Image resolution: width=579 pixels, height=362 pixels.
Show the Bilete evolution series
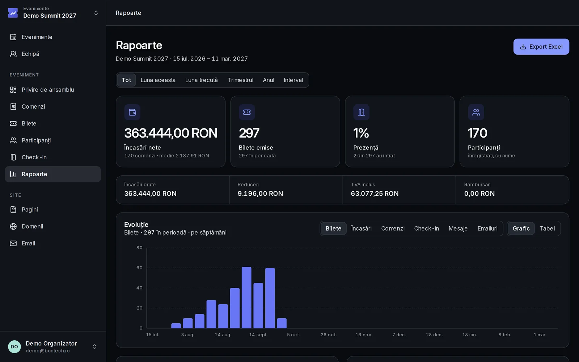tap(333, 228)
